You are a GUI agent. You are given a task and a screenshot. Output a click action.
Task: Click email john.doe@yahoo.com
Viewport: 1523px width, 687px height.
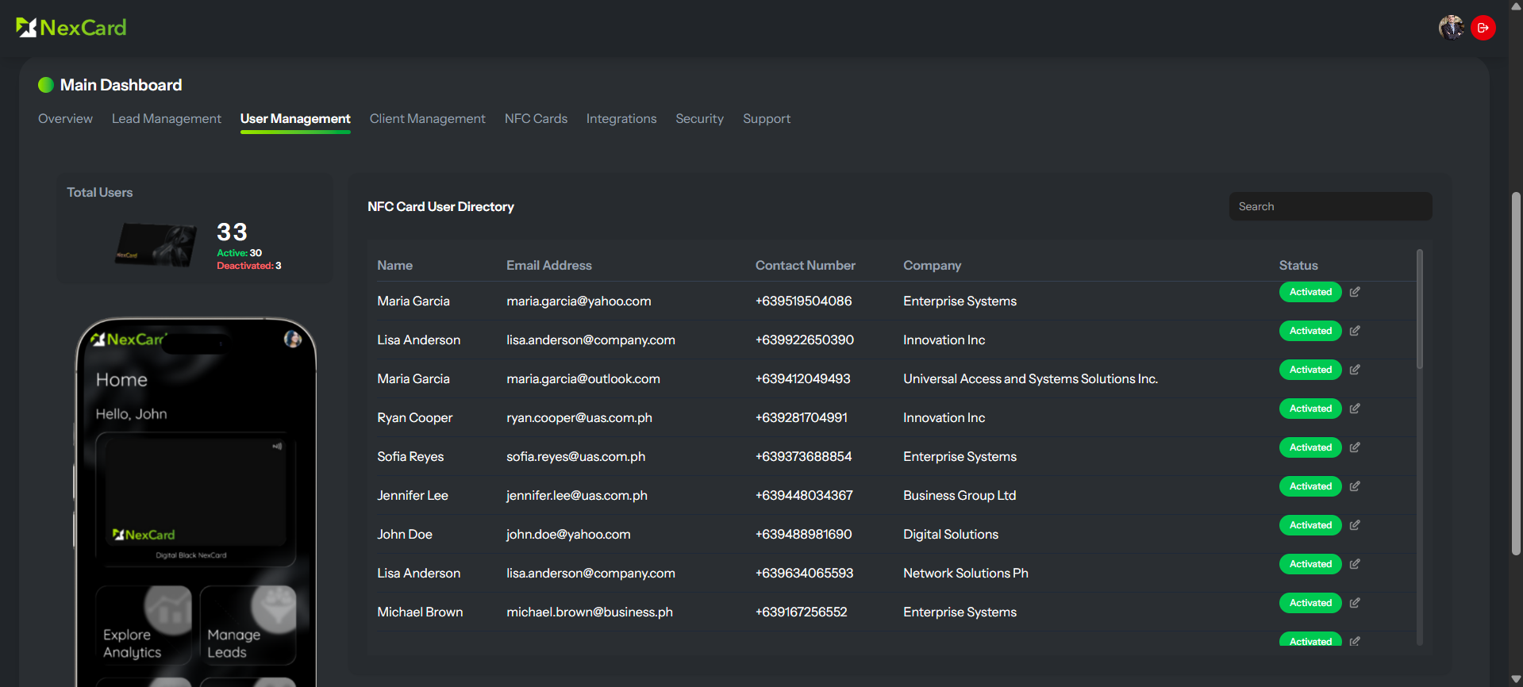[568, 534]
